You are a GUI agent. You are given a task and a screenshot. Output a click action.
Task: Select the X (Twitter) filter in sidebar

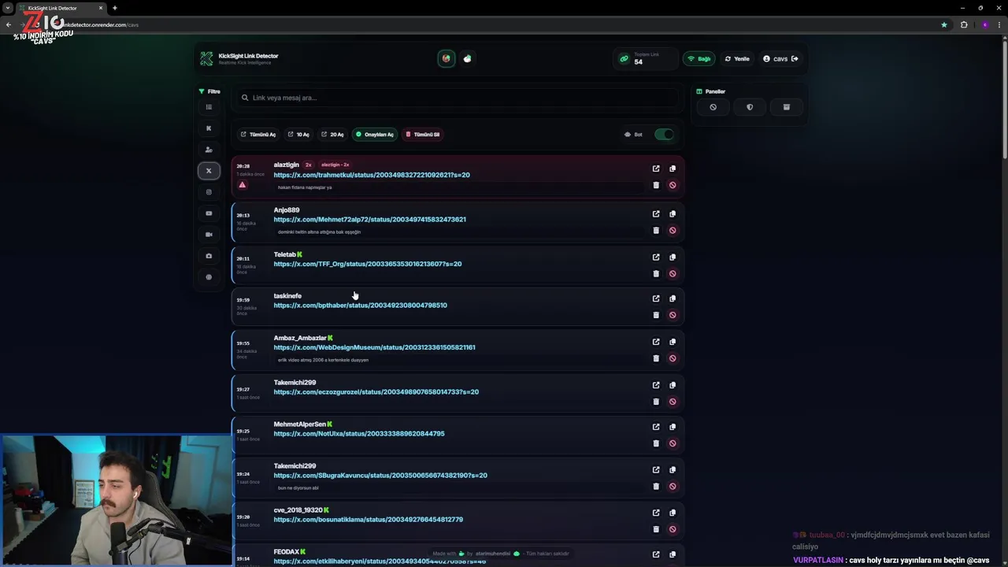[x=209, y=171]
